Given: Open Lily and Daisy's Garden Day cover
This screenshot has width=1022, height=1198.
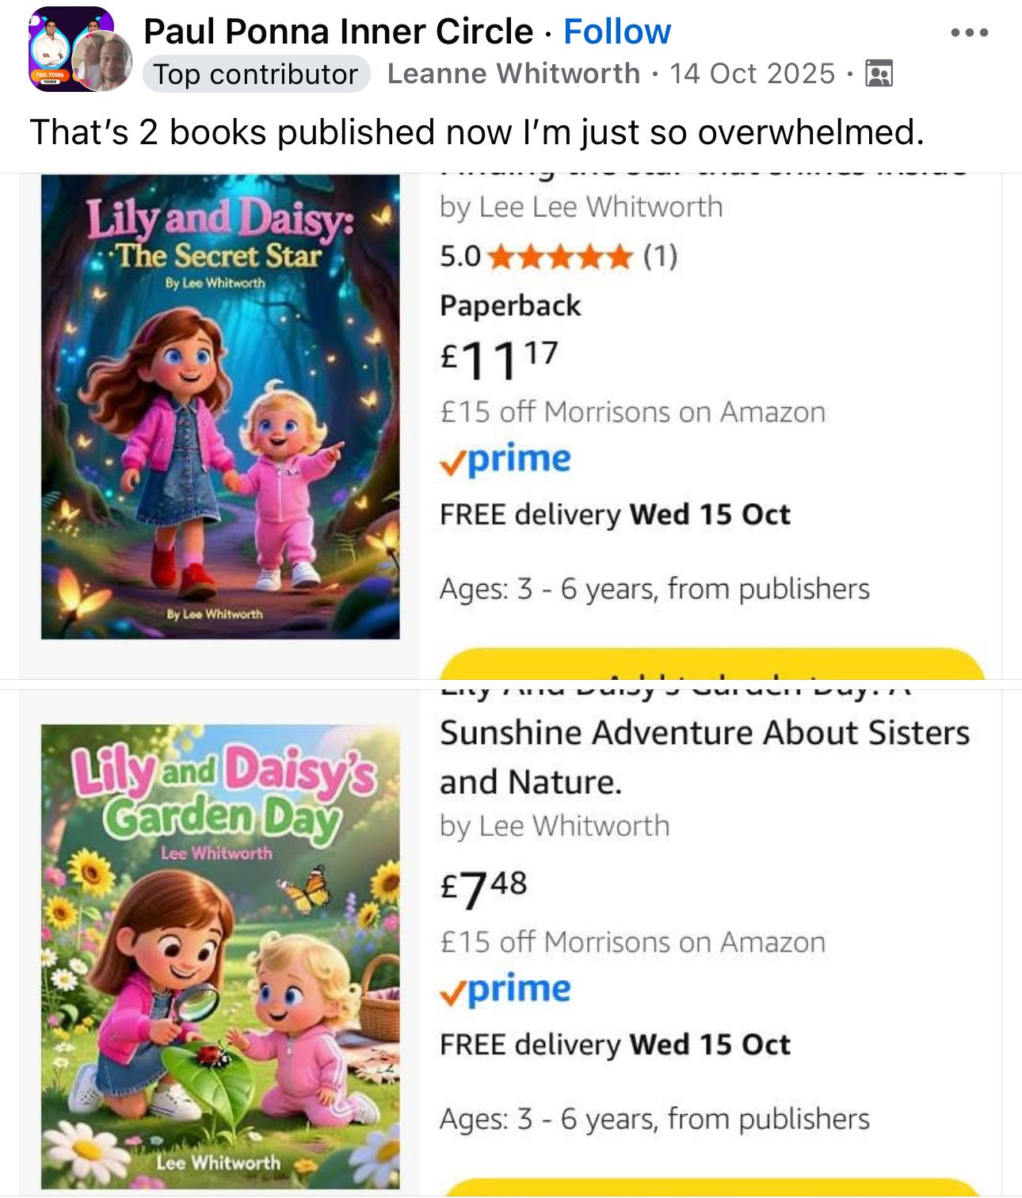Looking at the screenshot, I should point(220,957).
